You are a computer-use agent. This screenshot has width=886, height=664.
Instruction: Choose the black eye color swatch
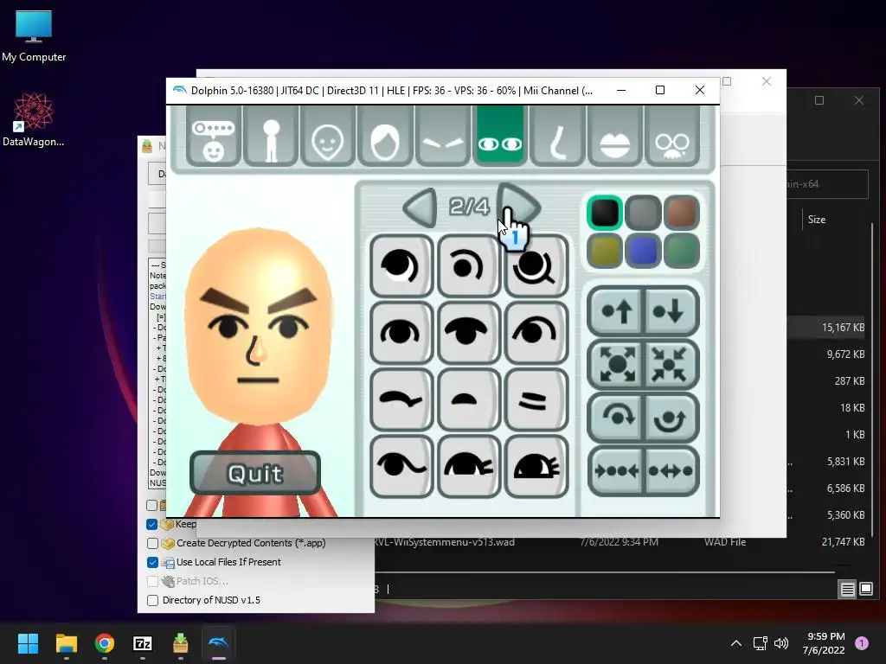click(x=605, y=213)
